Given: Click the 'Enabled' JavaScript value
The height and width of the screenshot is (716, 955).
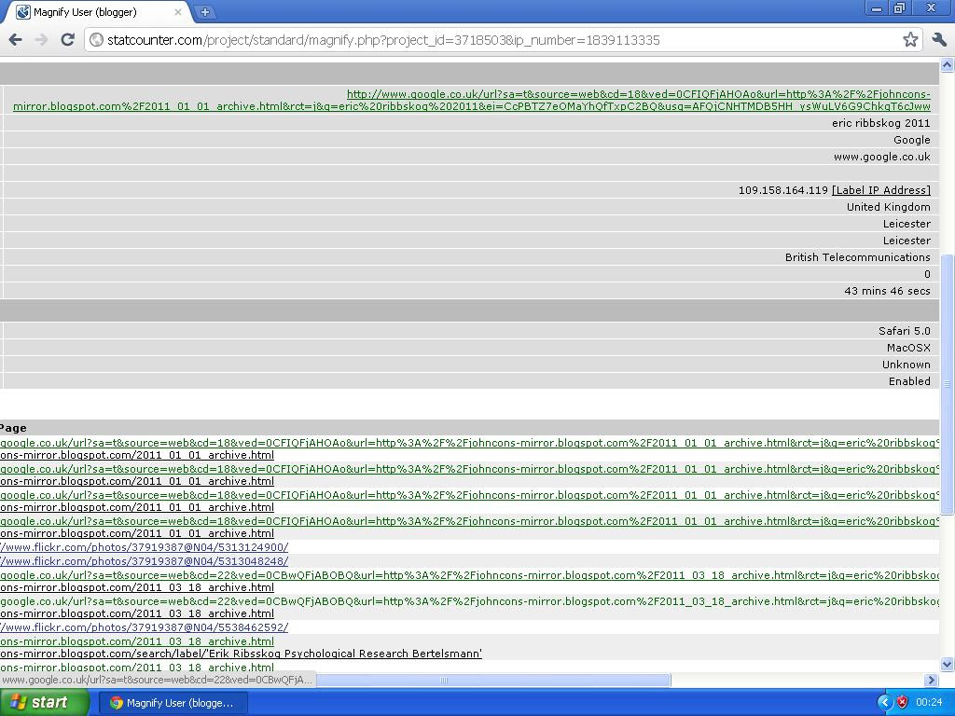Looking at the screenshot, I should [x=909, y=381].
